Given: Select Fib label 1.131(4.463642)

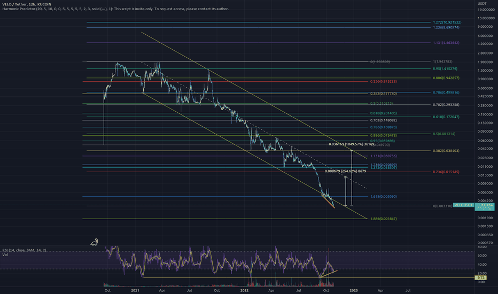Looking at the screenshot, I should click(446, 43).
